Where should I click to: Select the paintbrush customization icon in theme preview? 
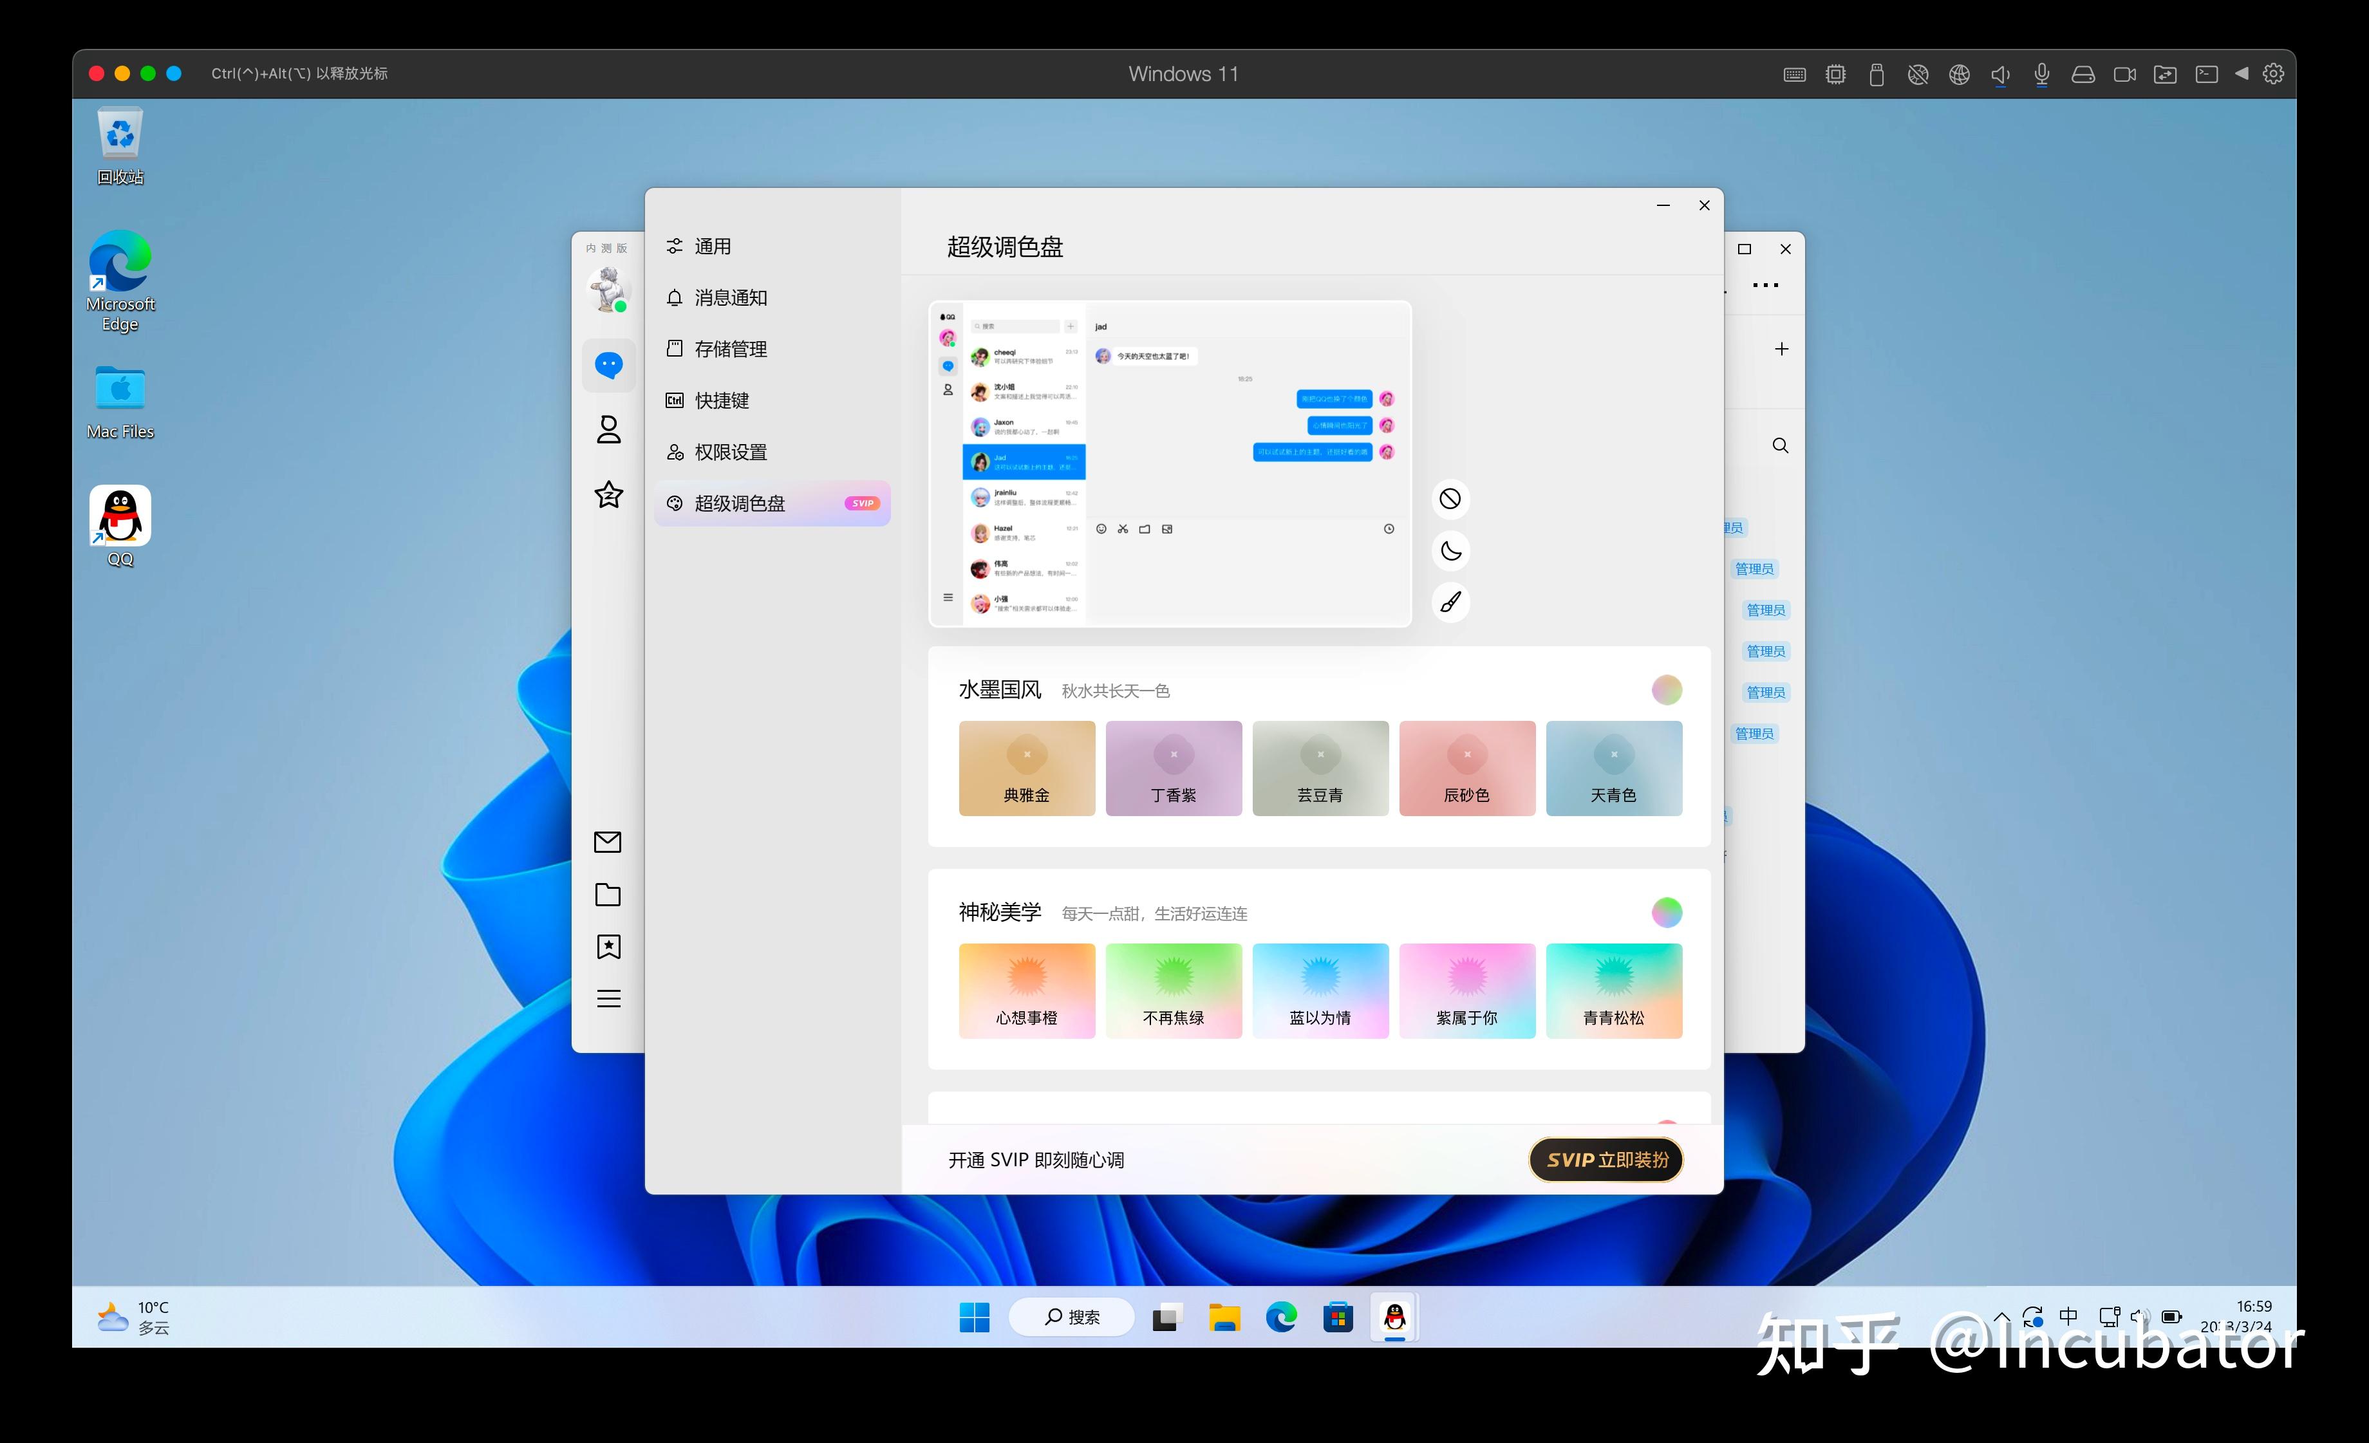(1451, 602)
